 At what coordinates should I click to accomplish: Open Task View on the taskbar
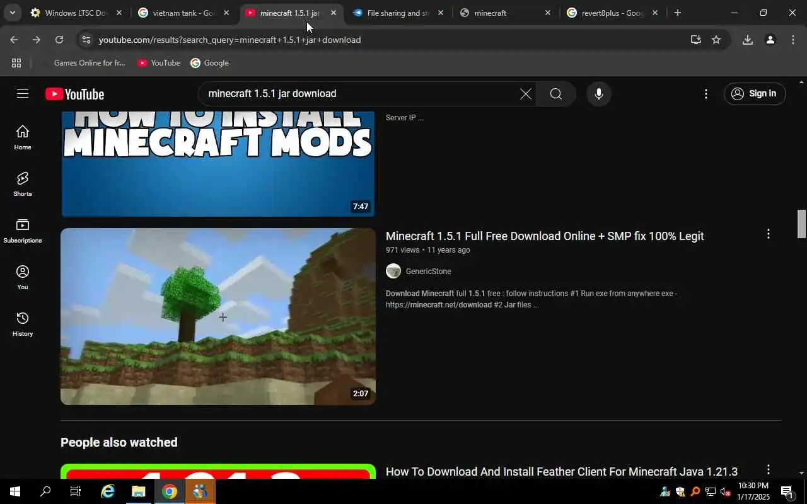76,491
